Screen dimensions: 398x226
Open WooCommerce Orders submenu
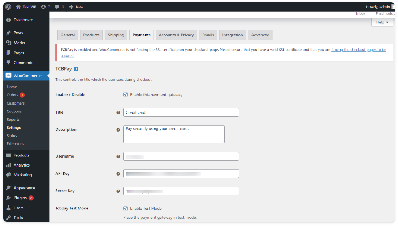click(12, 95)
